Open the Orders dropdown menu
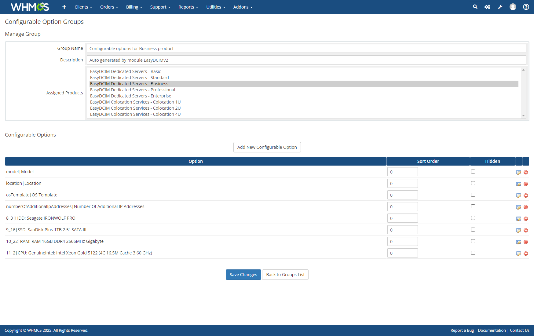Screen dimensions: 534x336 point(109,7)
